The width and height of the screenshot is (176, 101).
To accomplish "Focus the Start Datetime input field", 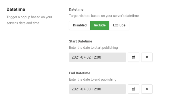I will (x=98, y=57).
